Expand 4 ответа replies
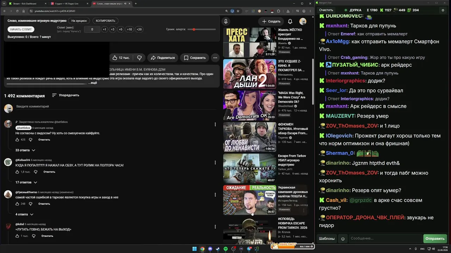Screen dimensions: 451x253 (24, 214)
